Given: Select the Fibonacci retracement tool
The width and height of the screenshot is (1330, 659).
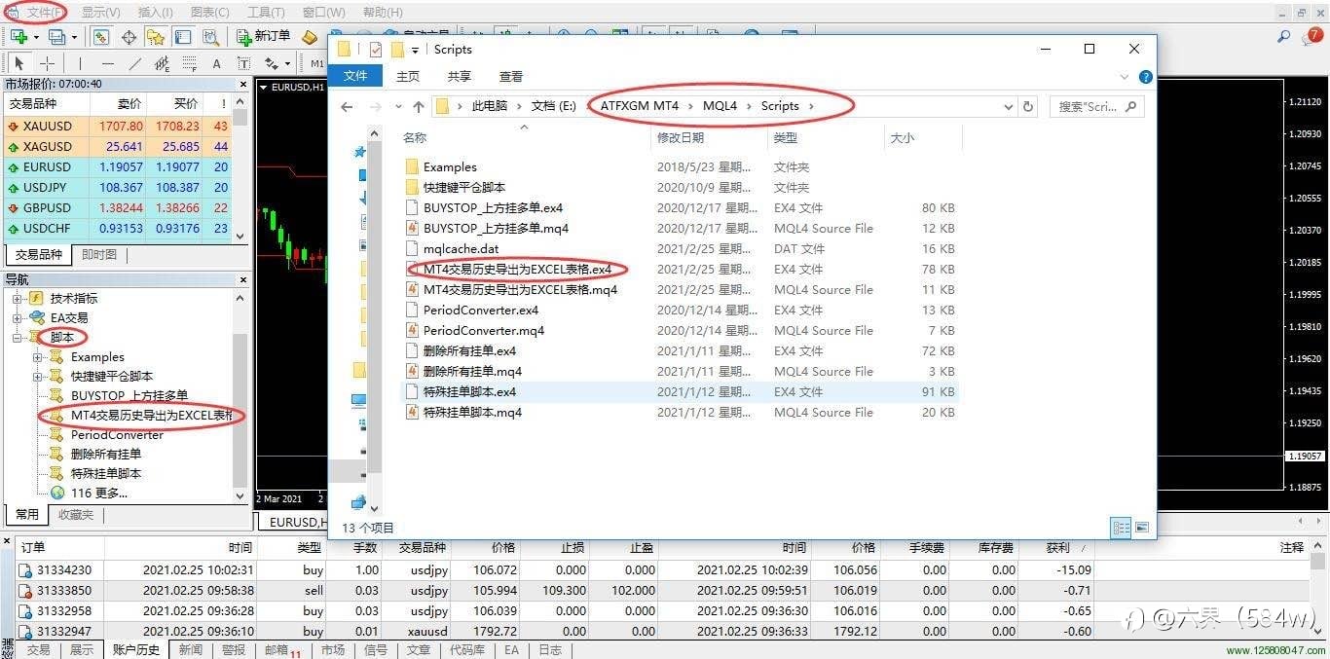Looking at the screenshot, I should click(189, 64).
